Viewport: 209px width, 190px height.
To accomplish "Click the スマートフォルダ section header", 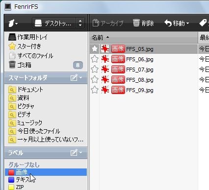I will click(x=46, y=77).
